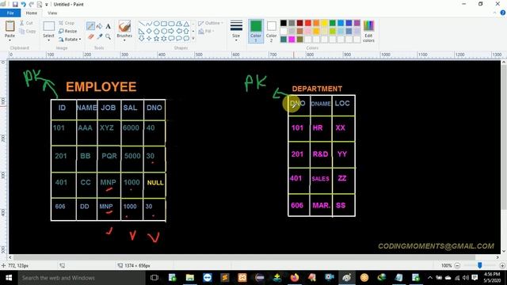Select the Magnifier tool
507x285 pixels.
coord(109,37)
